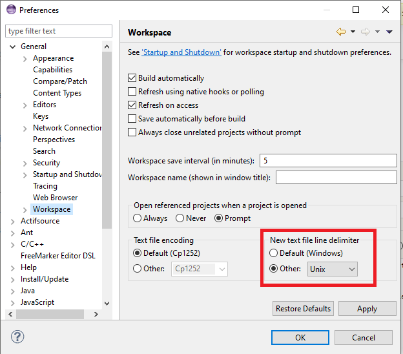Select Keys in the preferences tree
Image resolution: width=403 pixels, height=354 pixels.
(41, 116)
